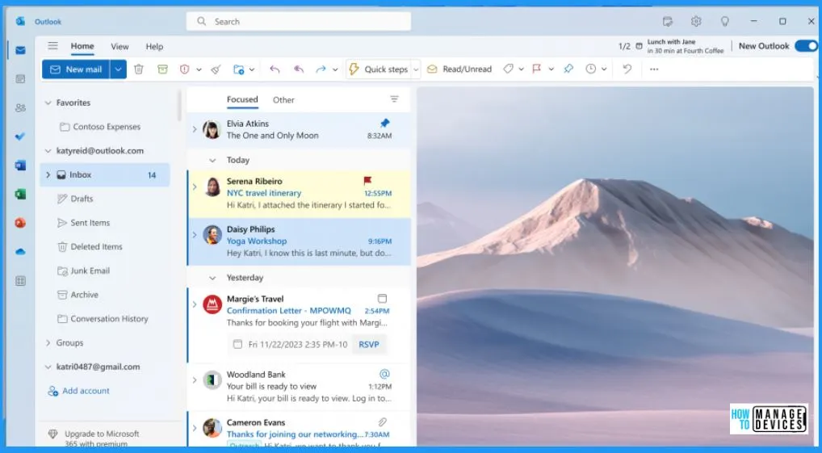Open the Calendar app in sidebar
This screenshot has height=453, width=822.
(20, 79)
